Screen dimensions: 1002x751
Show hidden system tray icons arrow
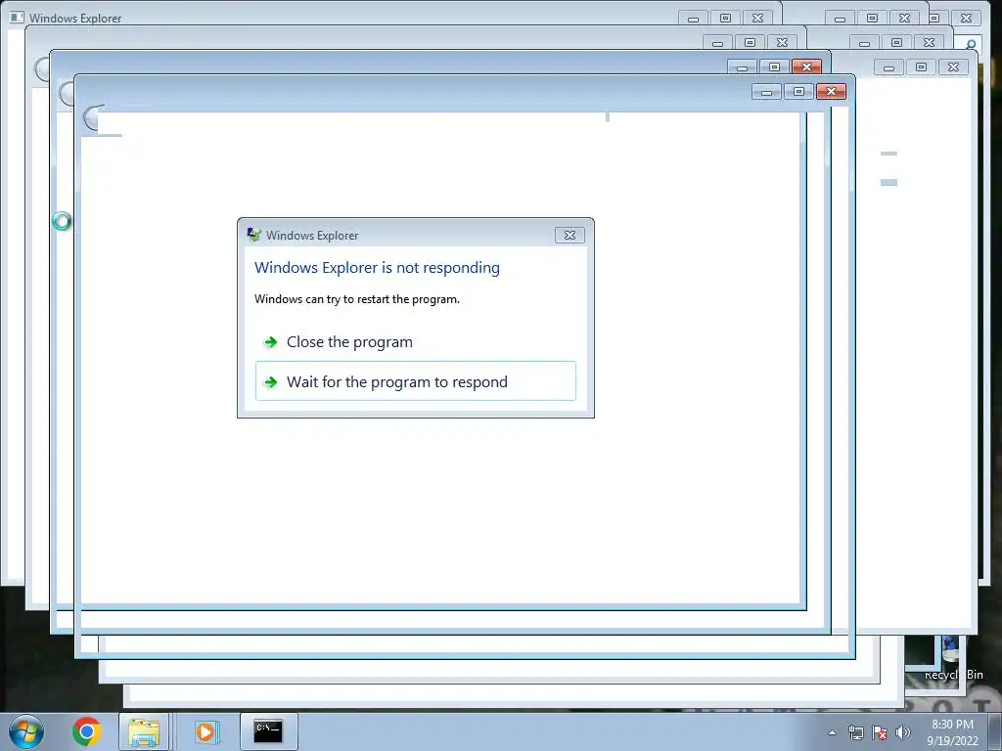pos(832,732)
